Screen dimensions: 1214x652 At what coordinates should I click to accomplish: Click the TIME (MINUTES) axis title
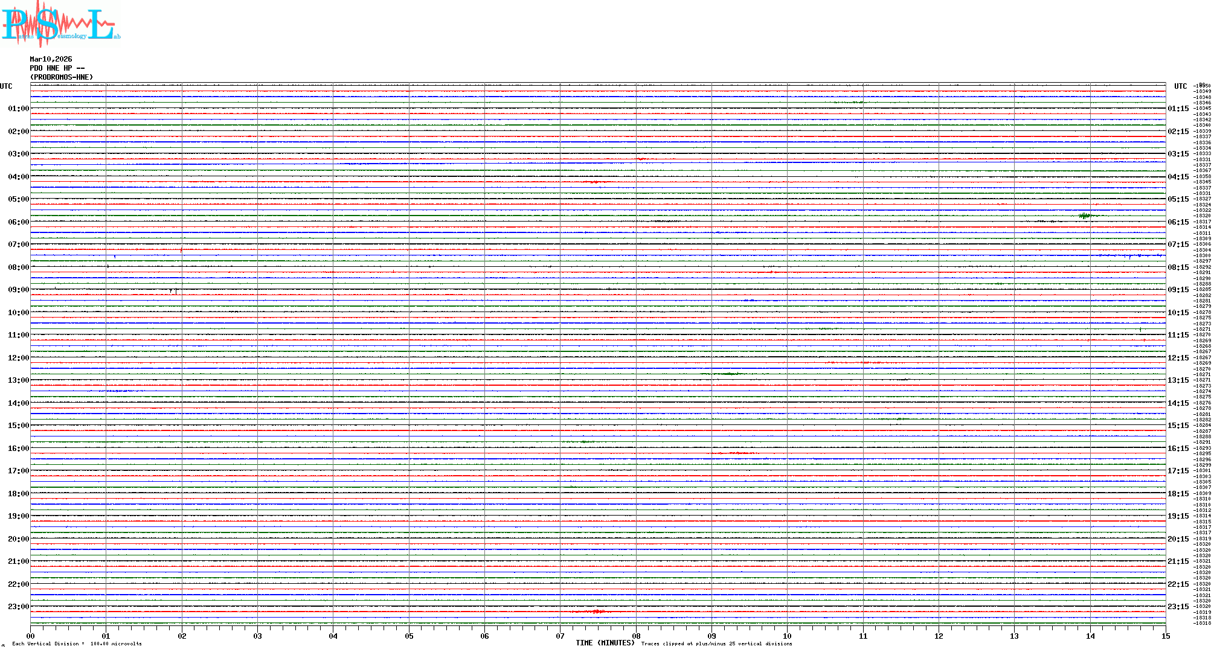coord(605,643)
